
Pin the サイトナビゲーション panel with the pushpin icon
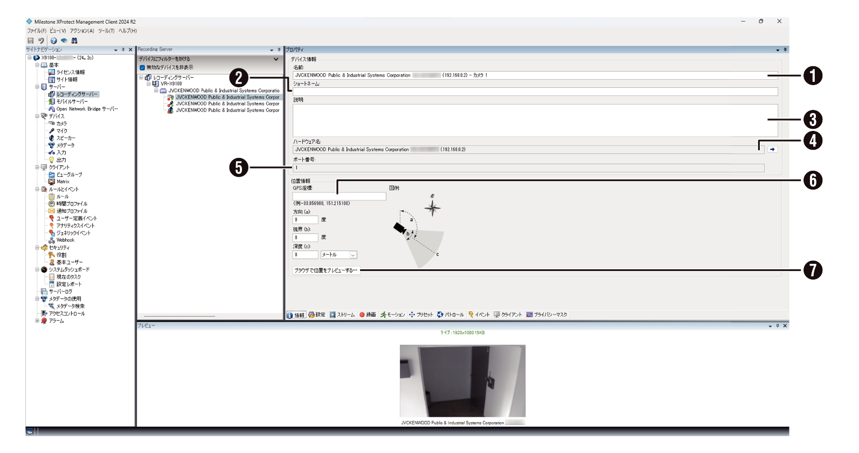[123, 50]
